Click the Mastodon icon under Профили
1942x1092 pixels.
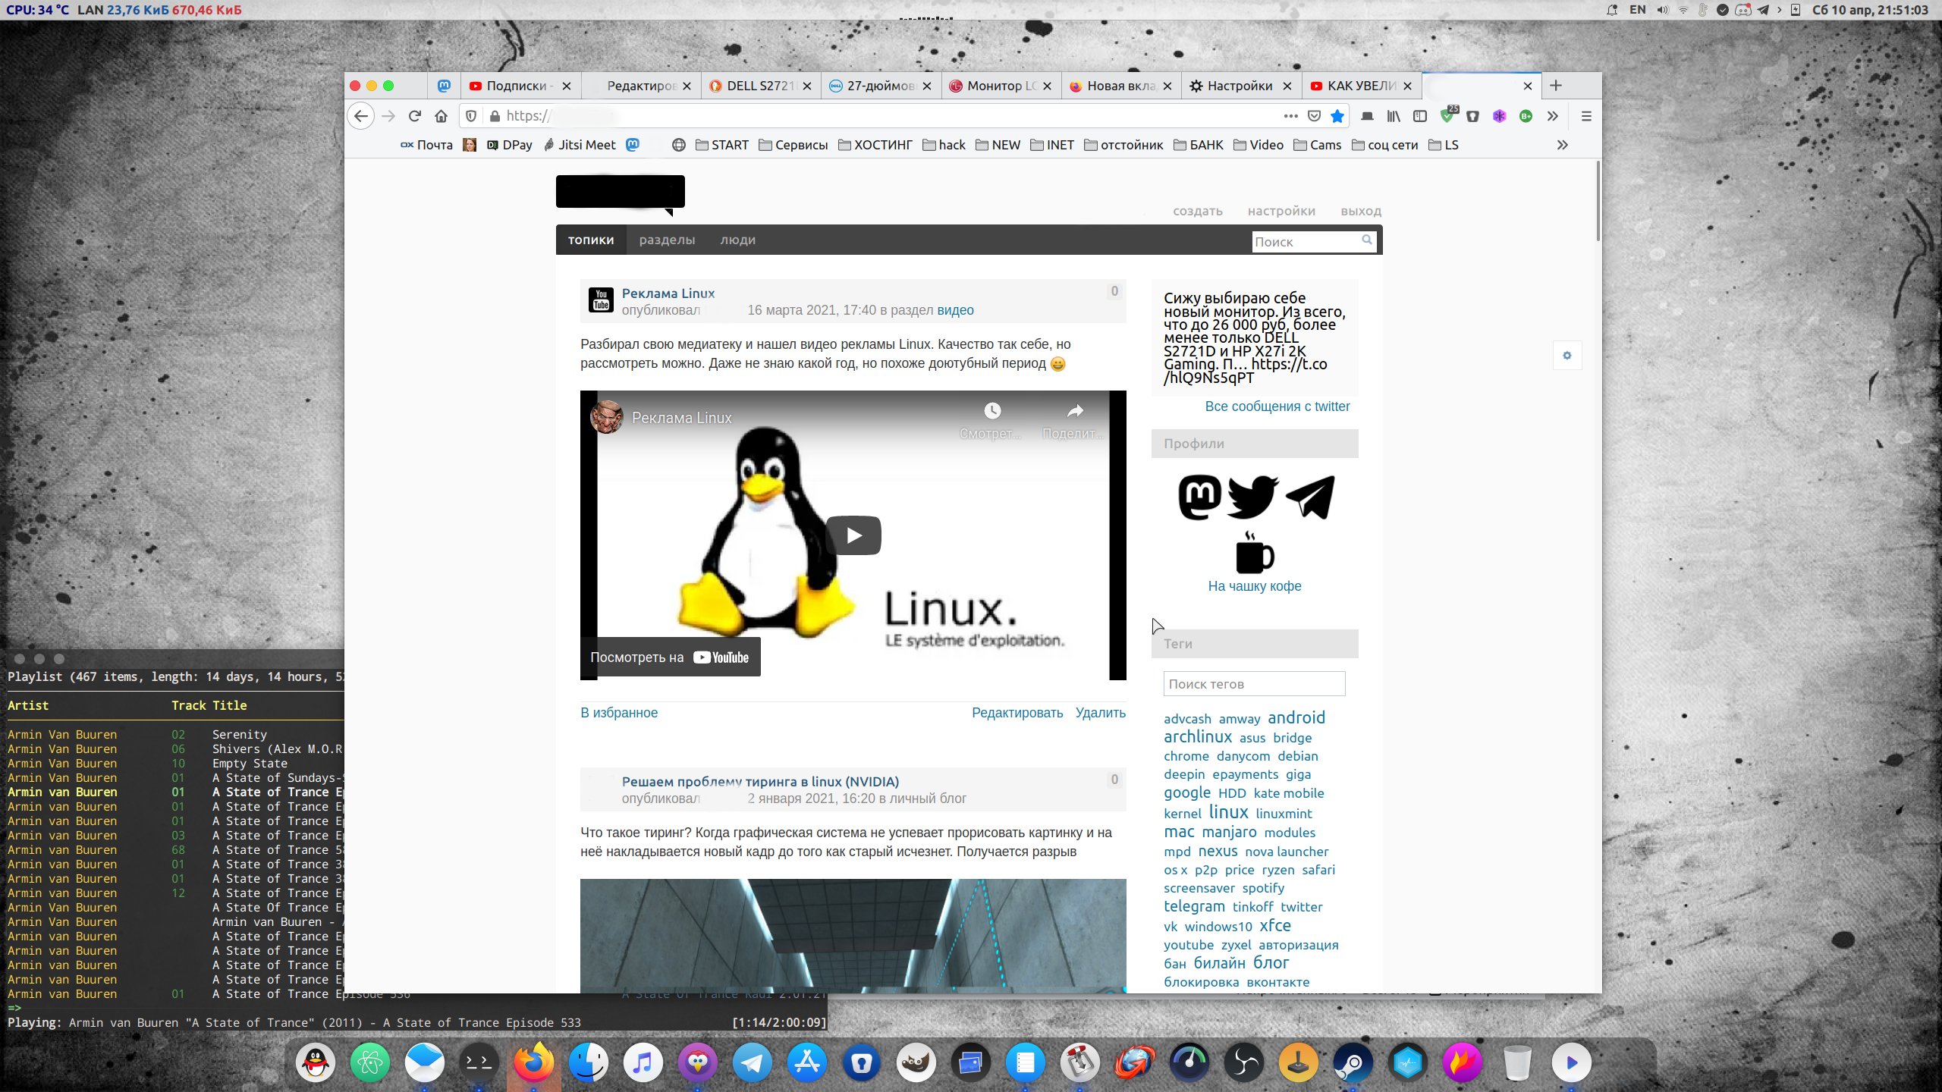[x=1199, y=497]
